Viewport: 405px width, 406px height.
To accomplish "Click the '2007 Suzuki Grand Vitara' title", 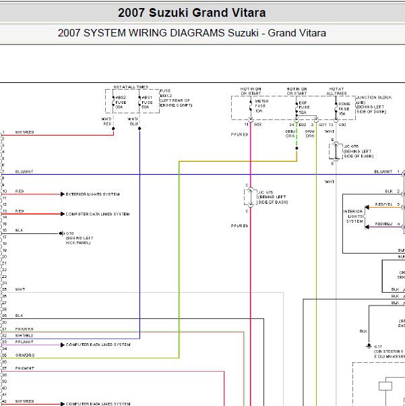I will (x=192, y=13).
